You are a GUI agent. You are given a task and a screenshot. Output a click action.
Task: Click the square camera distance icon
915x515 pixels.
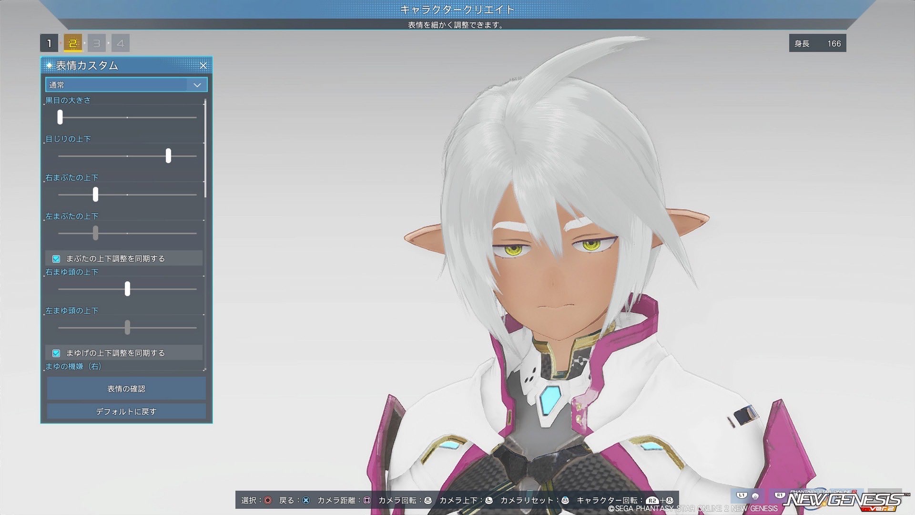pyautogui.click(x=367, y=500)
